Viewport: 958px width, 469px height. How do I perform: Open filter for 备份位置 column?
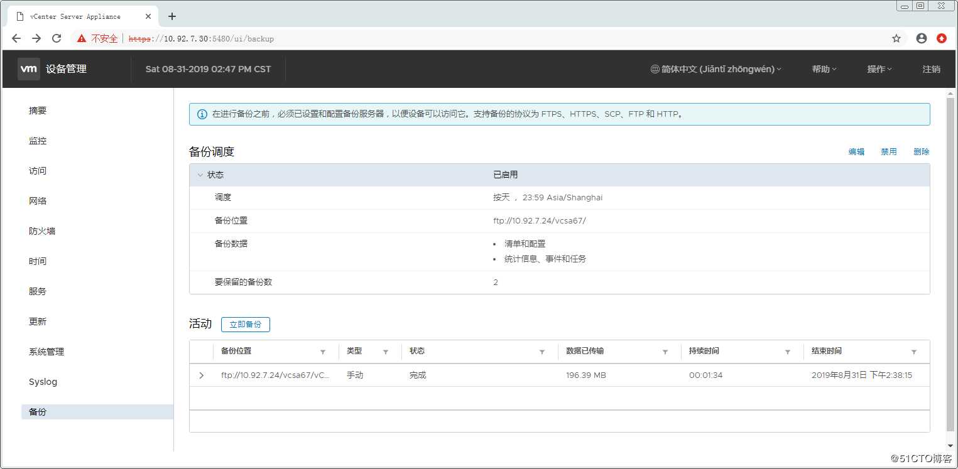pos(323,352)
